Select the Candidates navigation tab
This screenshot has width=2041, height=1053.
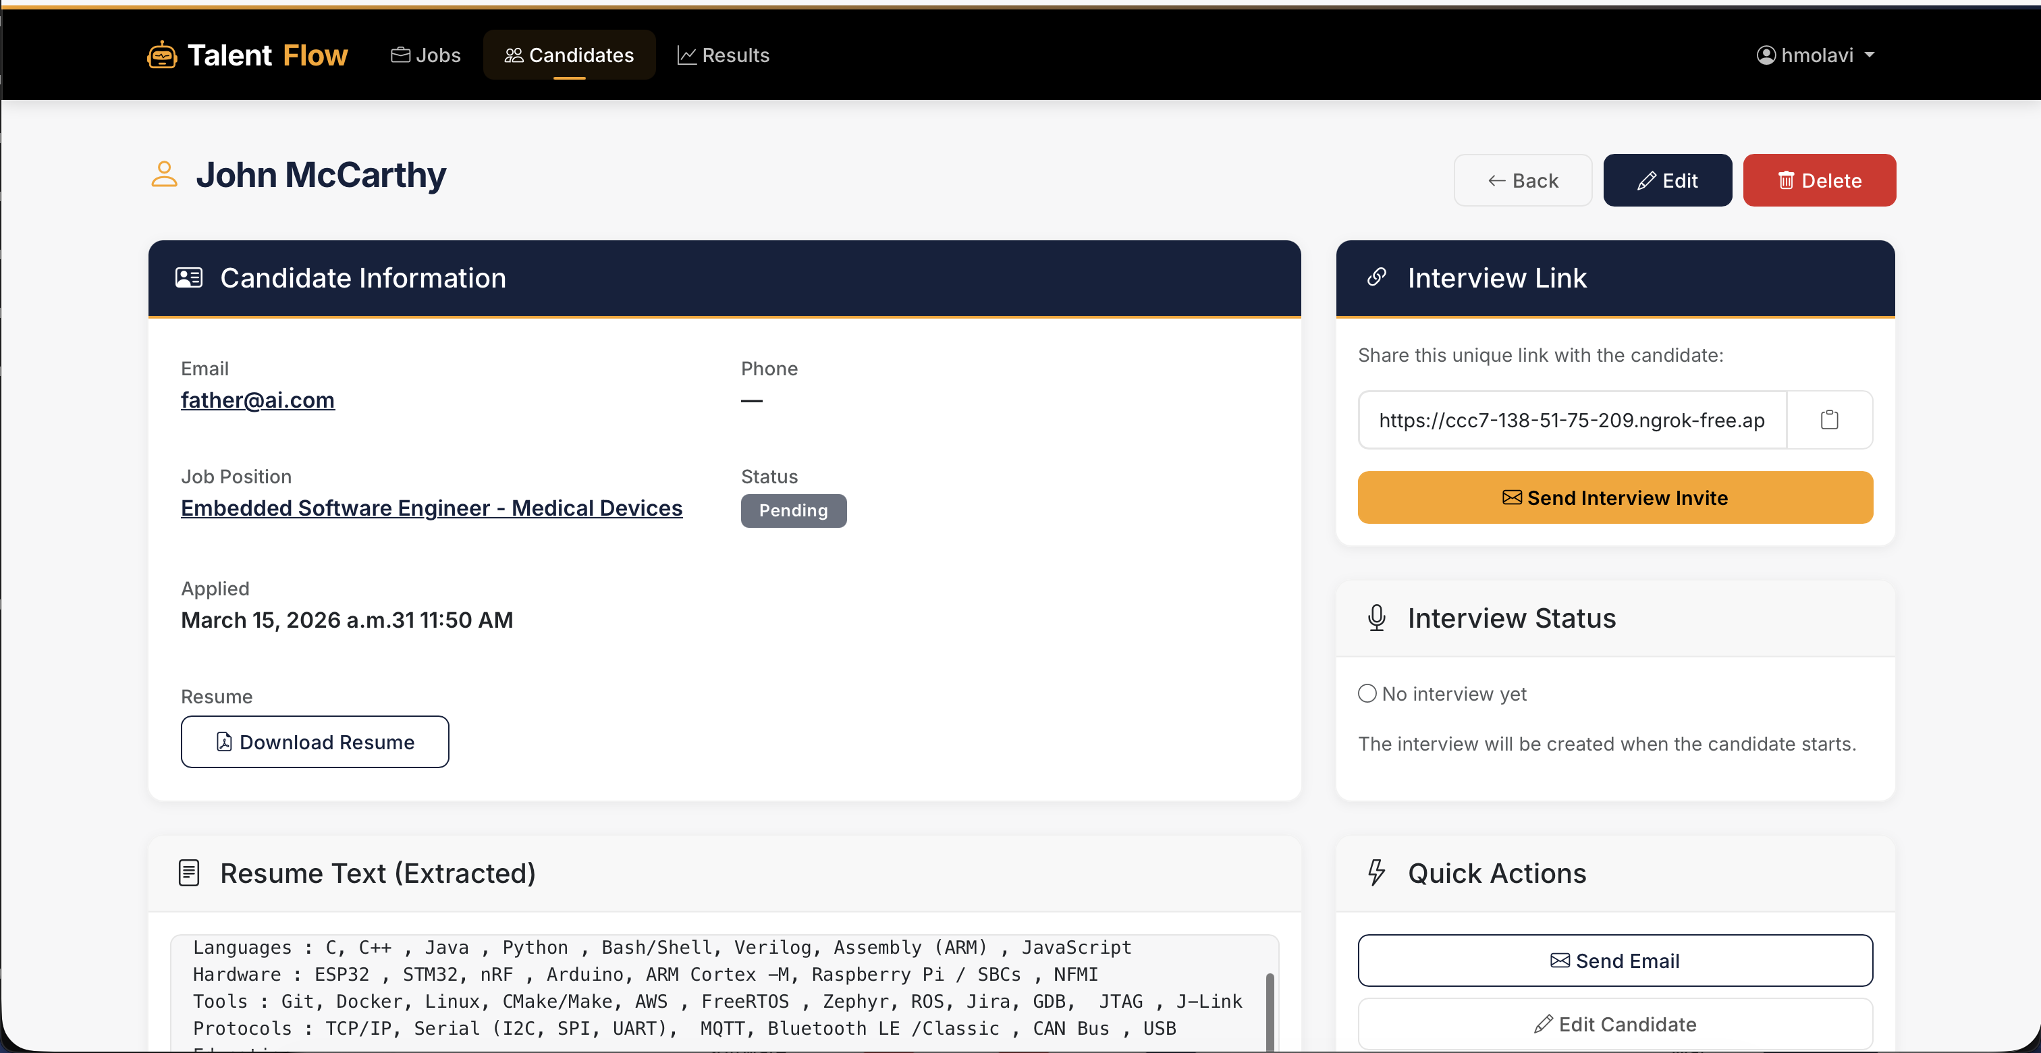point(569,55)
